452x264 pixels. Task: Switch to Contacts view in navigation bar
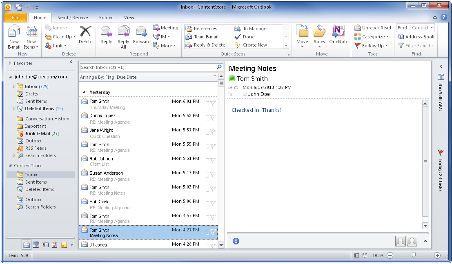(45, 245)
